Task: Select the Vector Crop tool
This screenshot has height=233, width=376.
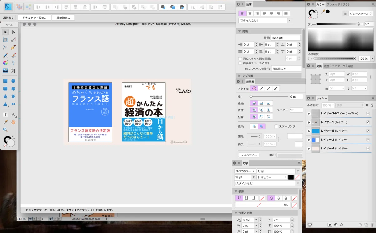Action: (x=13, y=71)
